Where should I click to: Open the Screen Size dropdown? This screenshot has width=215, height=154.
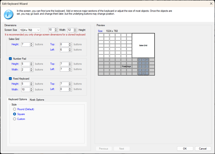click(x=30, y=30)
